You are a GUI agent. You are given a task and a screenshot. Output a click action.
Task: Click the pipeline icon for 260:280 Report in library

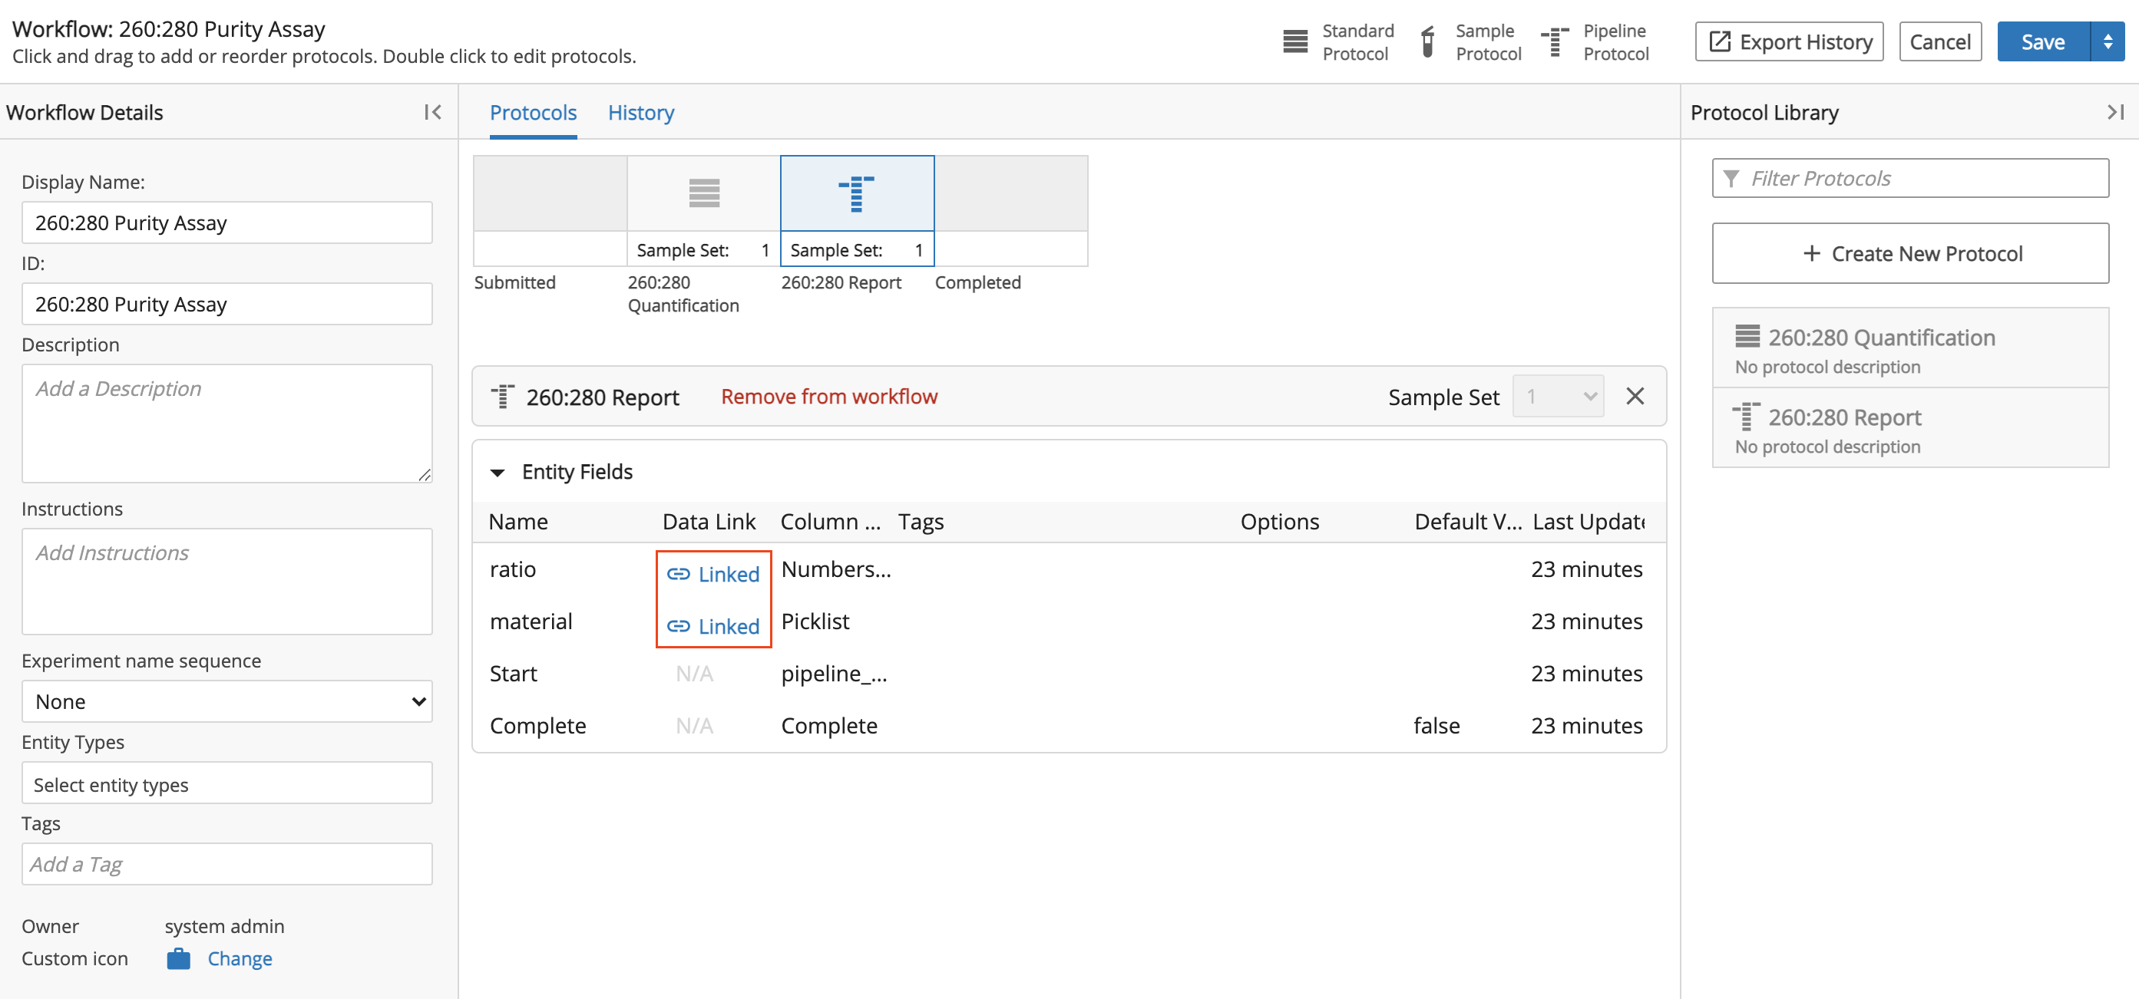1745,417
